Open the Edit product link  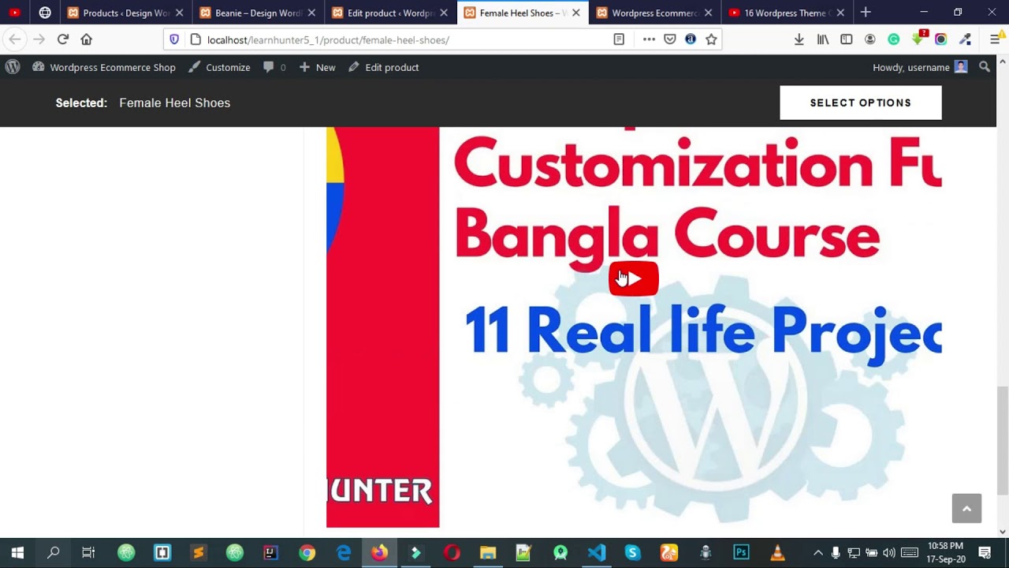pos(383,67)
